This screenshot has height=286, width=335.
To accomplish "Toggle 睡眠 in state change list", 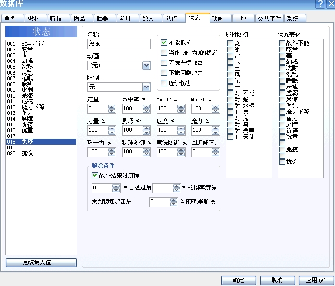I will coord(282,81).
